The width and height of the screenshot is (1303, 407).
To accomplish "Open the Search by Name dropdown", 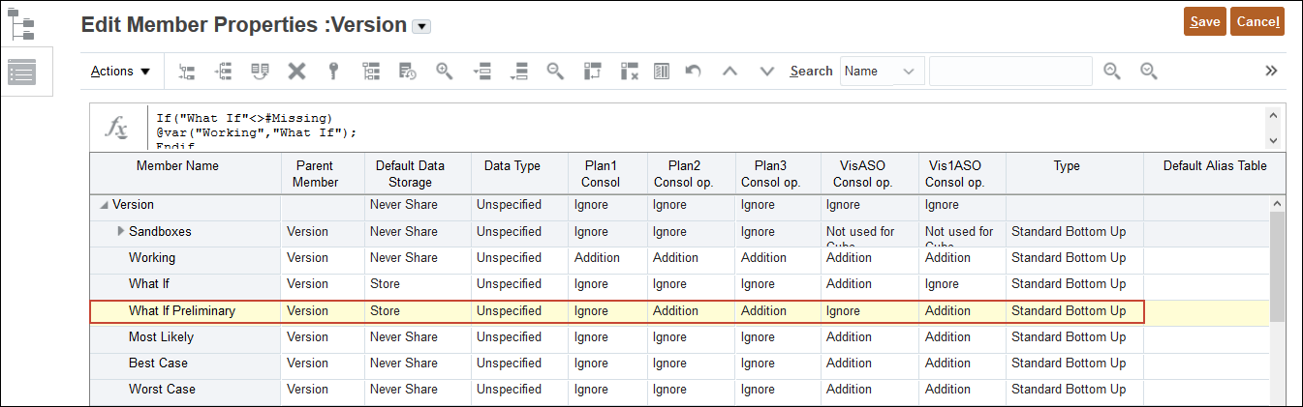I will (881, 71).
